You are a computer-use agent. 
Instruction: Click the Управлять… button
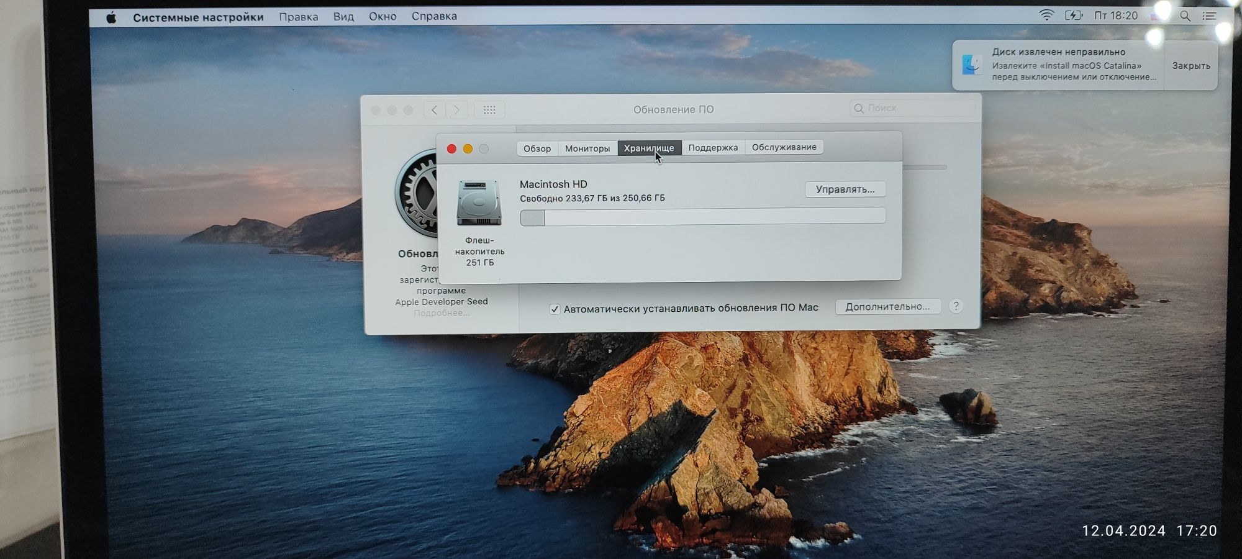pos(845,189)
